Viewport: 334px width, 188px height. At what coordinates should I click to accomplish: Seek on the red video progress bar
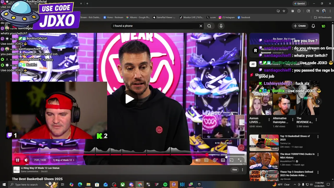coord(129,155)
